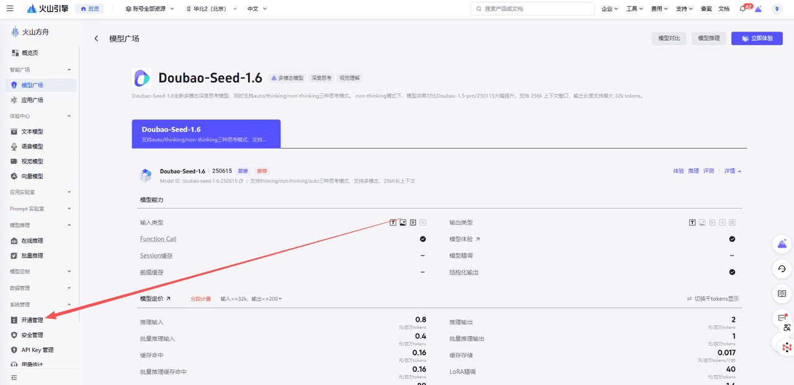Select the text input type icon under 输入类型
This screenshot has height=385, width=794.
[x=393, y=222]
